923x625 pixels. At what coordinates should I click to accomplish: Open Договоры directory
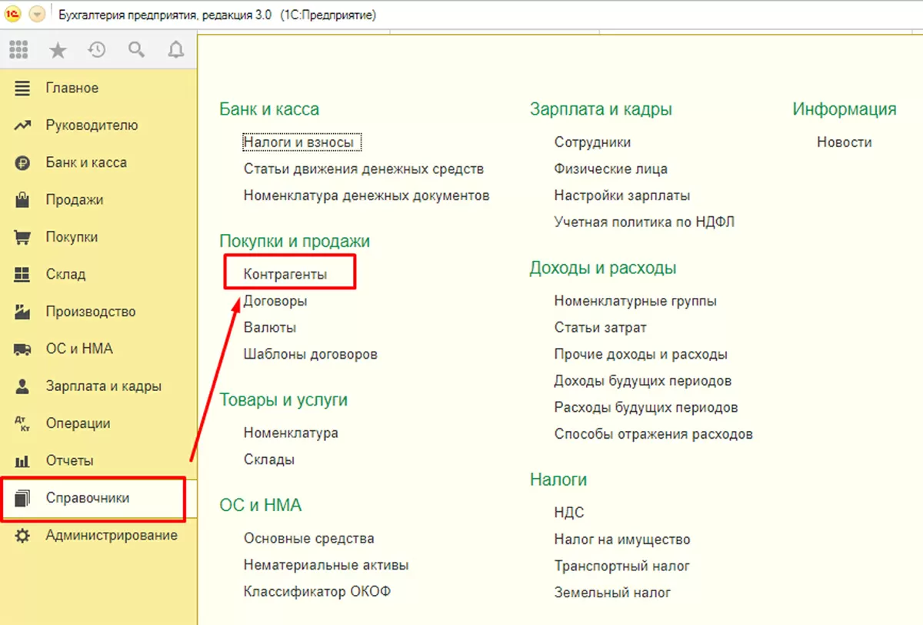(275, 301)
